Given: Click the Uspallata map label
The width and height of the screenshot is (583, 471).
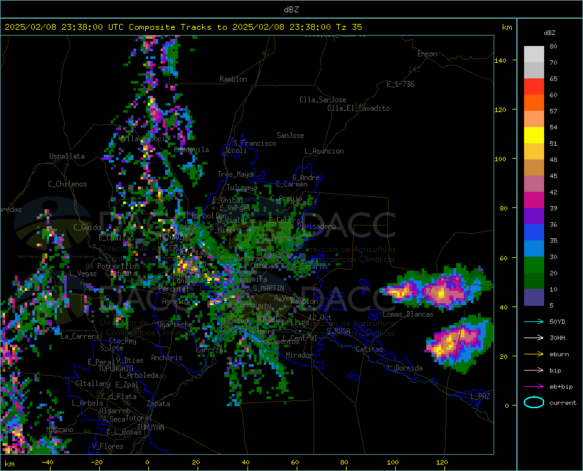Looking at the screenshot, I should [x=67, y=156].
